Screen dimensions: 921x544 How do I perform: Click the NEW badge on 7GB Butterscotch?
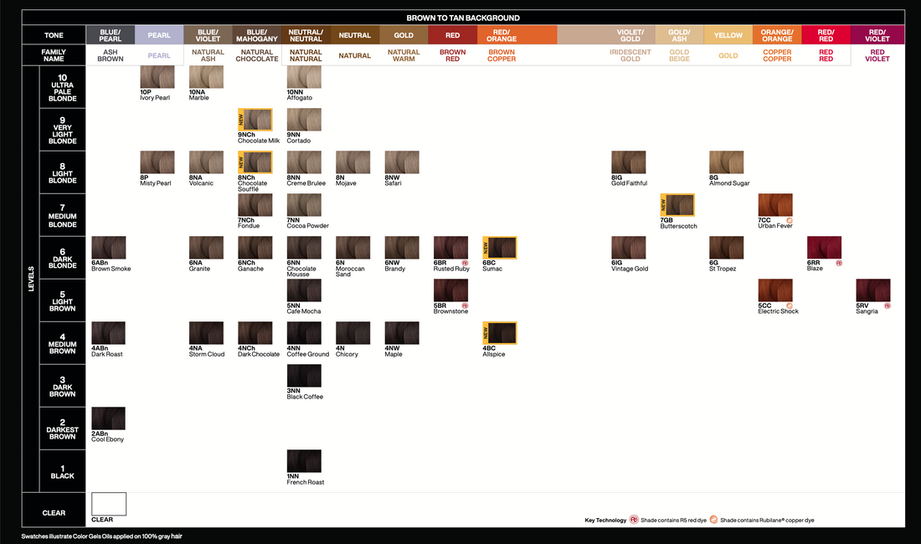664,204
